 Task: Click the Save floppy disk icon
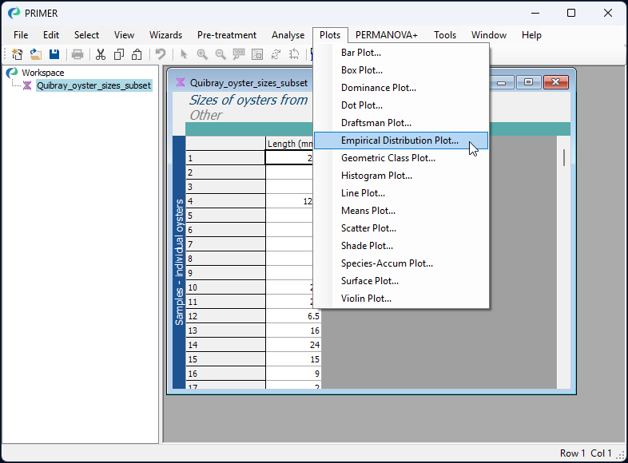coord(54,54)
